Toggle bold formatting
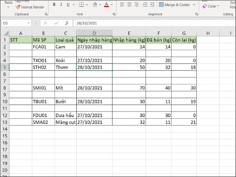 tap(54, 5)
